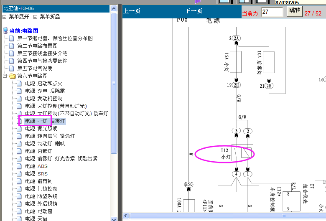The image size is (326, 221).
Task: Click document icon for 第五节电气说明
Action: point(12,68)
